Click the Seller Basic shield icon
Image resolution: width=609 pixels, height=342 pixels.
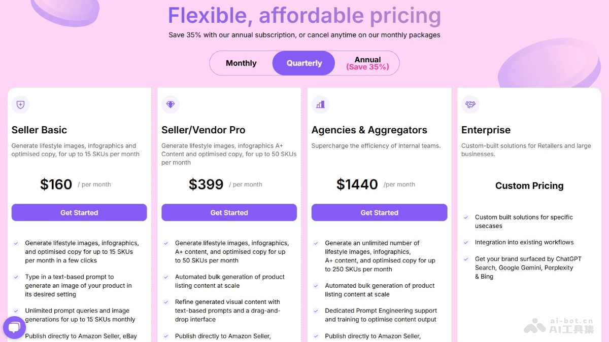click(20, 104)
